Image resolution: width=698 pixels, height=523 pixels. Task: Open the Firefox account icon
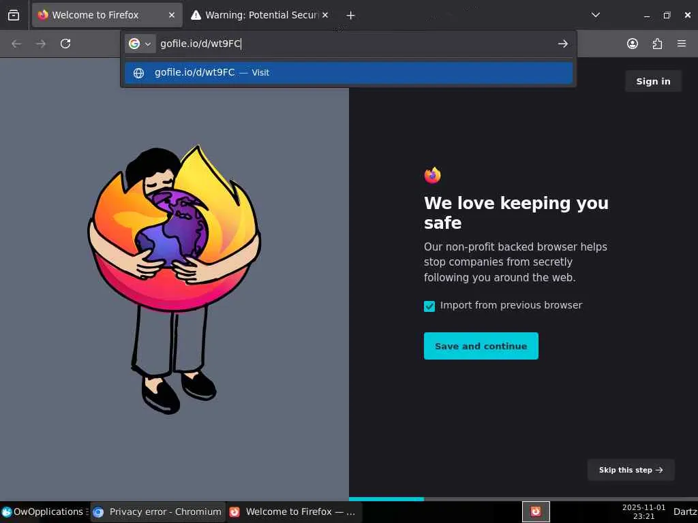click(x=633, y=44)
